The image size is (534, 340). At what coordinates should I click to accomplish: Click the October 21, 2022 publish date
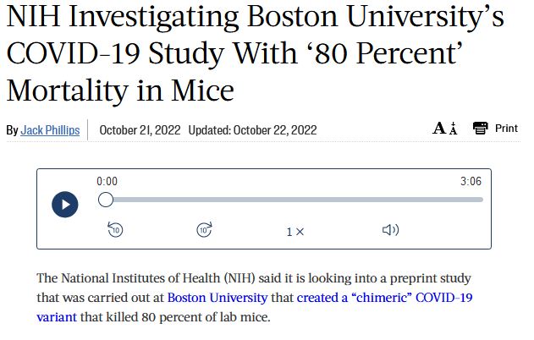(x=139, y=130)
